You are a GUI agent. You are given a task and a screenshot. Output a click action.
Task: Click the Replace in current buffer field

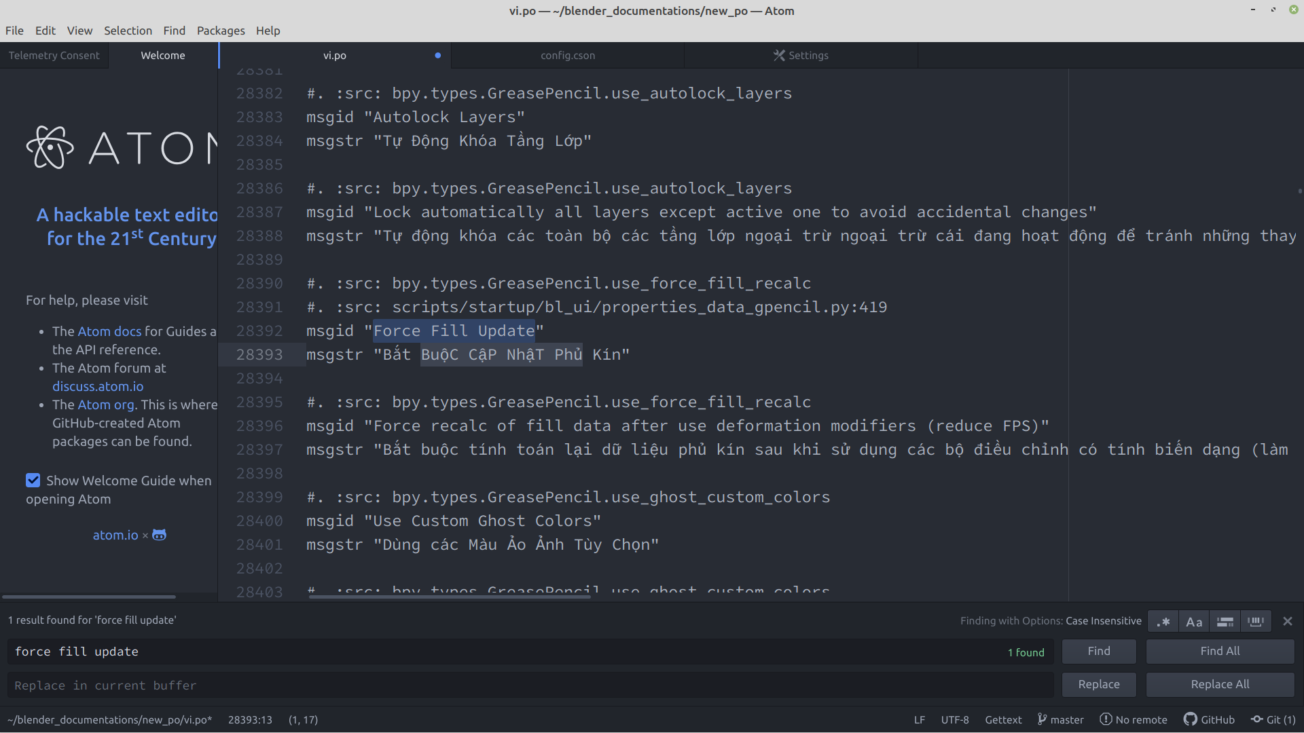530,685
